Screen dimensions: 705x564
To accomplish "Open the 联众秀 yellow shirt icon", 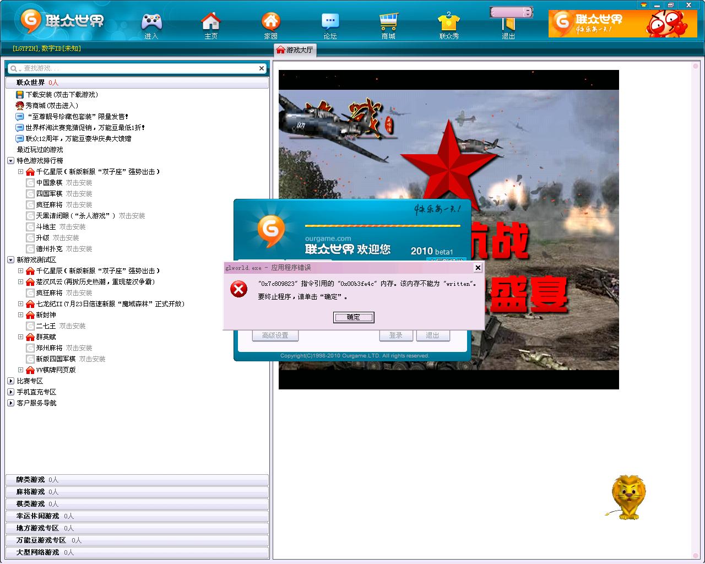I will (449, 22).
